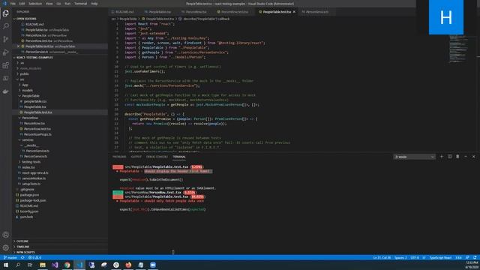Select the Terminal panel tab
This screenshot has width=480, height=270.
pos(179,157)
